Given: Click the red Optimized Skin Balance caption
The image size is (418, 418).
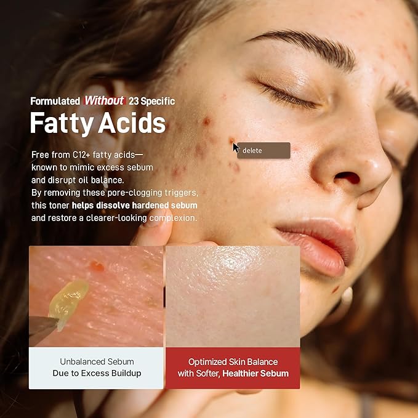Looking at the screenshot, I should [x=233, y=368].
